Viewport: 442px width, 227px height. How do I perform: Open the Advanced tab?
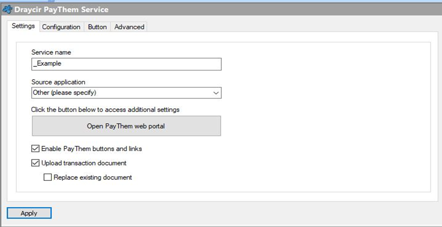(129, 27)
